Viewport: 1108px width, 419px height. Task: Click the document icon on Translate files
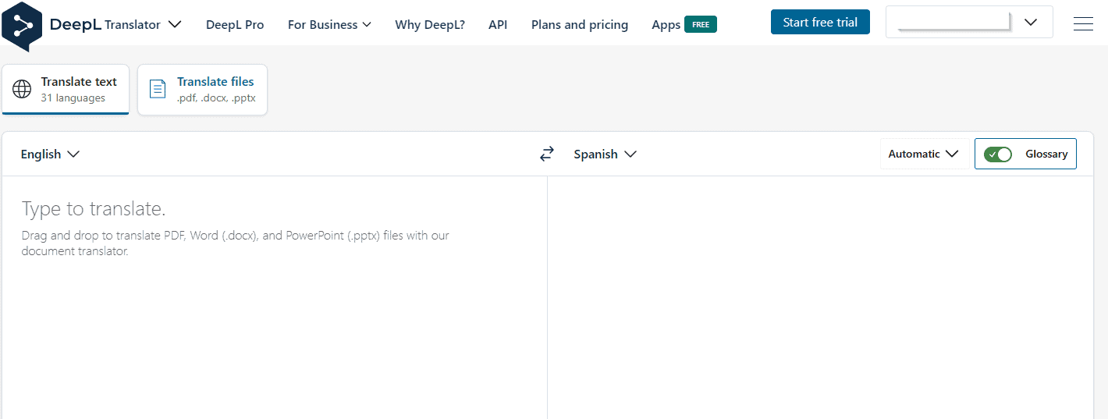tap(158, 89)
